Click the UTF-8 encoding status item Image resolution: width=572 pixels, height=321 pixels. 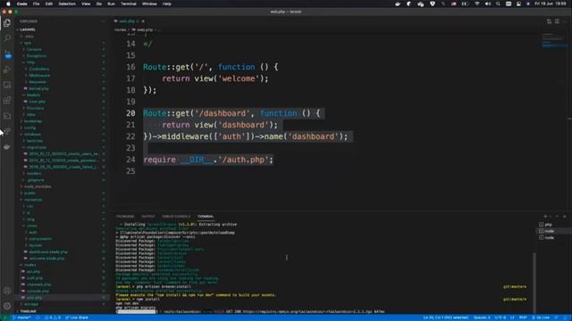coord(500,317)
